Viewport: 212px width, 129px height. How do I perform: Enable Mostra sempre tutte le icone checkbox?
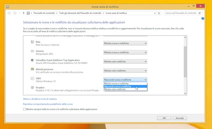click(24, 109)
